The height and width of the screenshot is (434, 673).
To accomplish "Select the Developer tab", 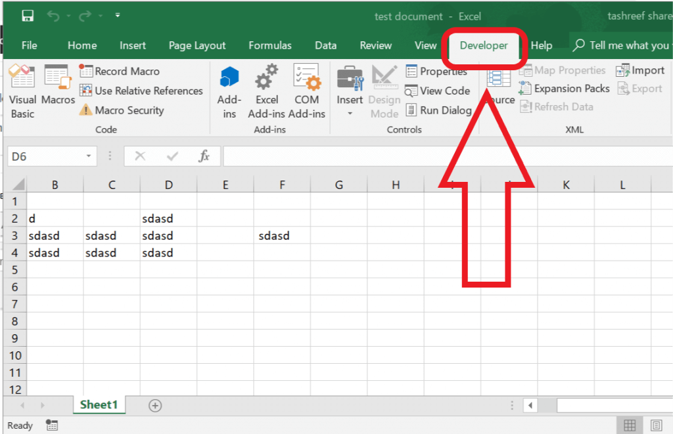I will 484,45.
